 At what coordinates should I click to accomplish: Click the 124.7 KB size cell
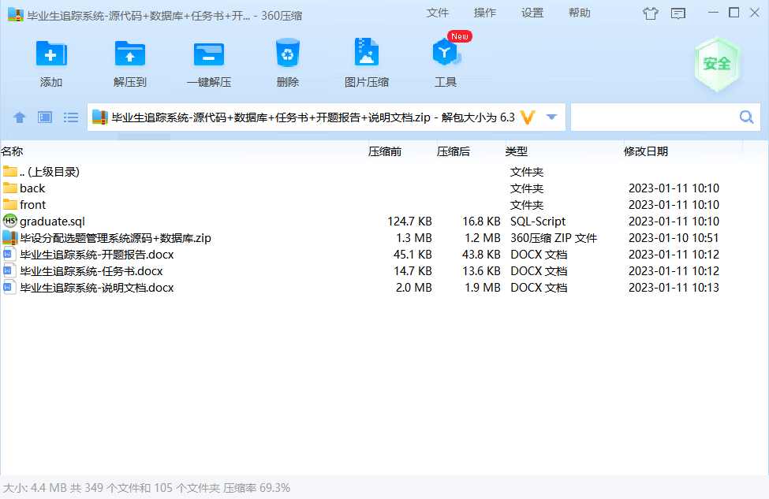tap(409, 222)
